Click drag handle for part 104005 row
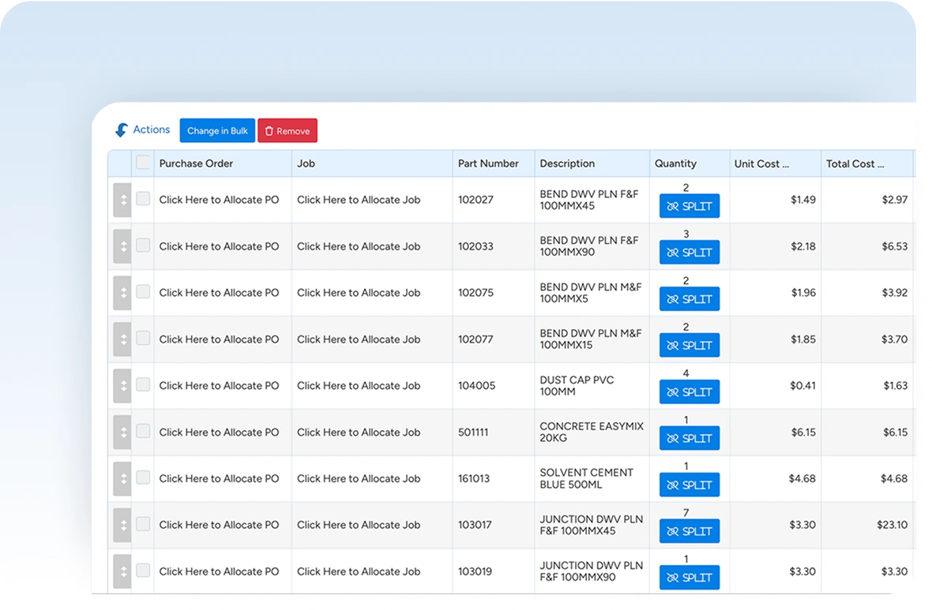The width and height of the screenshot is (932, 610). 122,386
